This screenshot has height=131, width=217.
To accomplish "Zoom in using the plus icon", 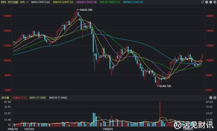I will coord(206,2).
